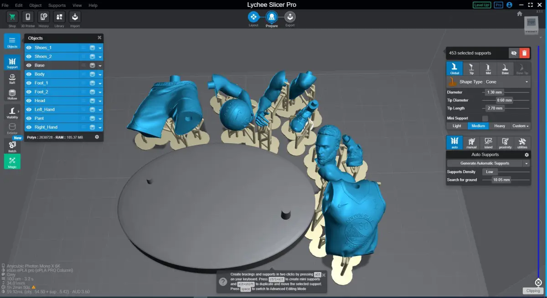The image size is (547, 298).
Task: Click the home view icon
Action: pyautogui.click(x=520, y=14)
